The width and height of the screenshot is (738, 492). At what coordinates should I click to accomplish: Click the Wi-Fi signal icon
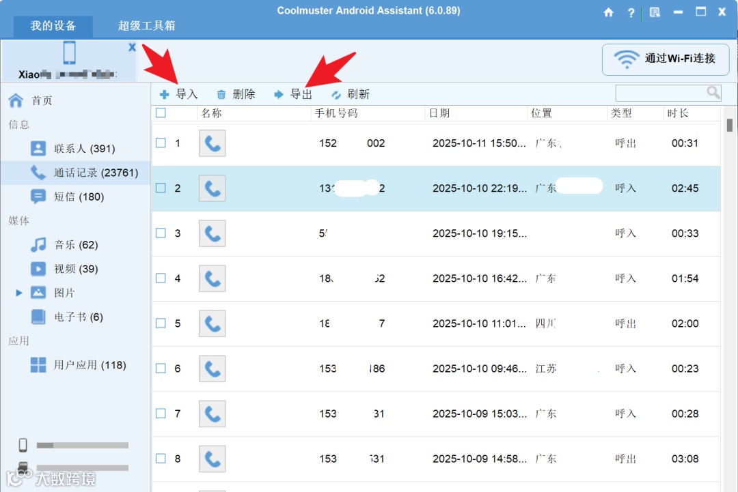627,59
